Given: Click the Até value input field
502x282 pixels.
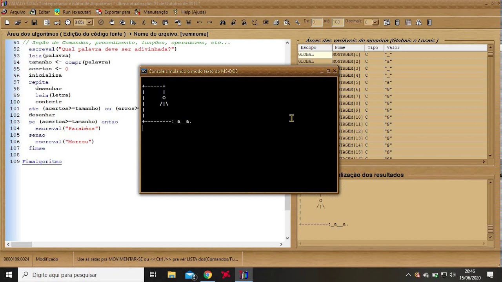Looking at the screenshot, I should click(x=337, y=22).
